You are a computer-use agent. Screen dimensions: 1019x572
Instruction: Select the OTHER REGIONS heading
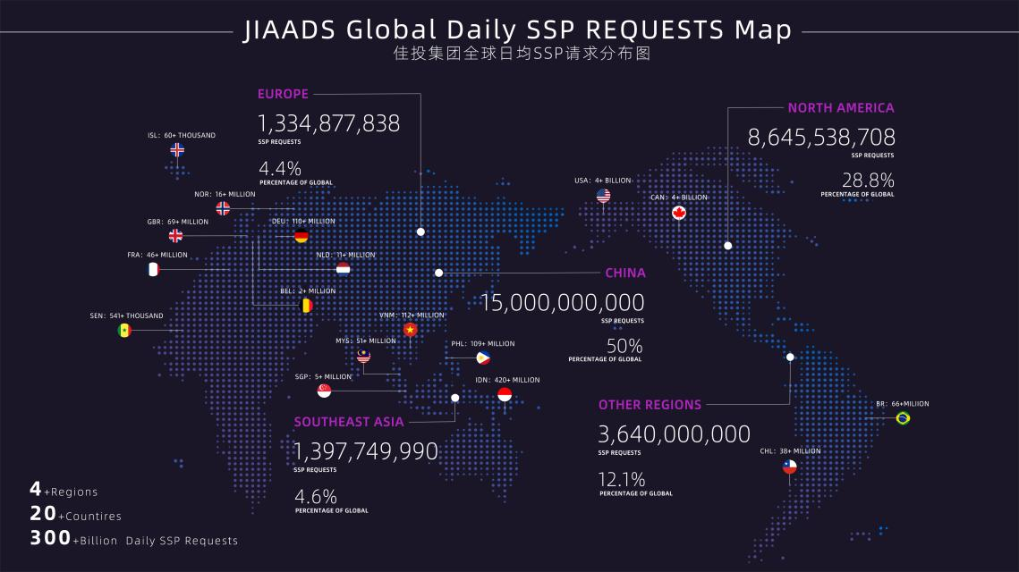point(650,405)
